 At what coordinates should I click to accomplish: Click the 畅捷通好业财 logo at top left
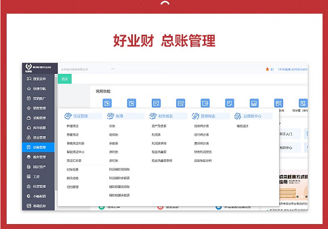[38, 68]
